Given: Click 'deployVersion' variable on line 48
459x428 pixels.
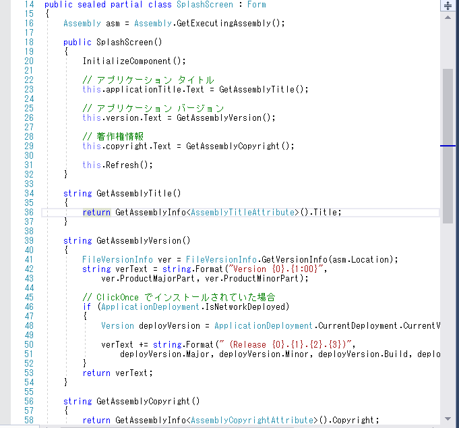Looking at the screenshot, I should coord(169,326).
